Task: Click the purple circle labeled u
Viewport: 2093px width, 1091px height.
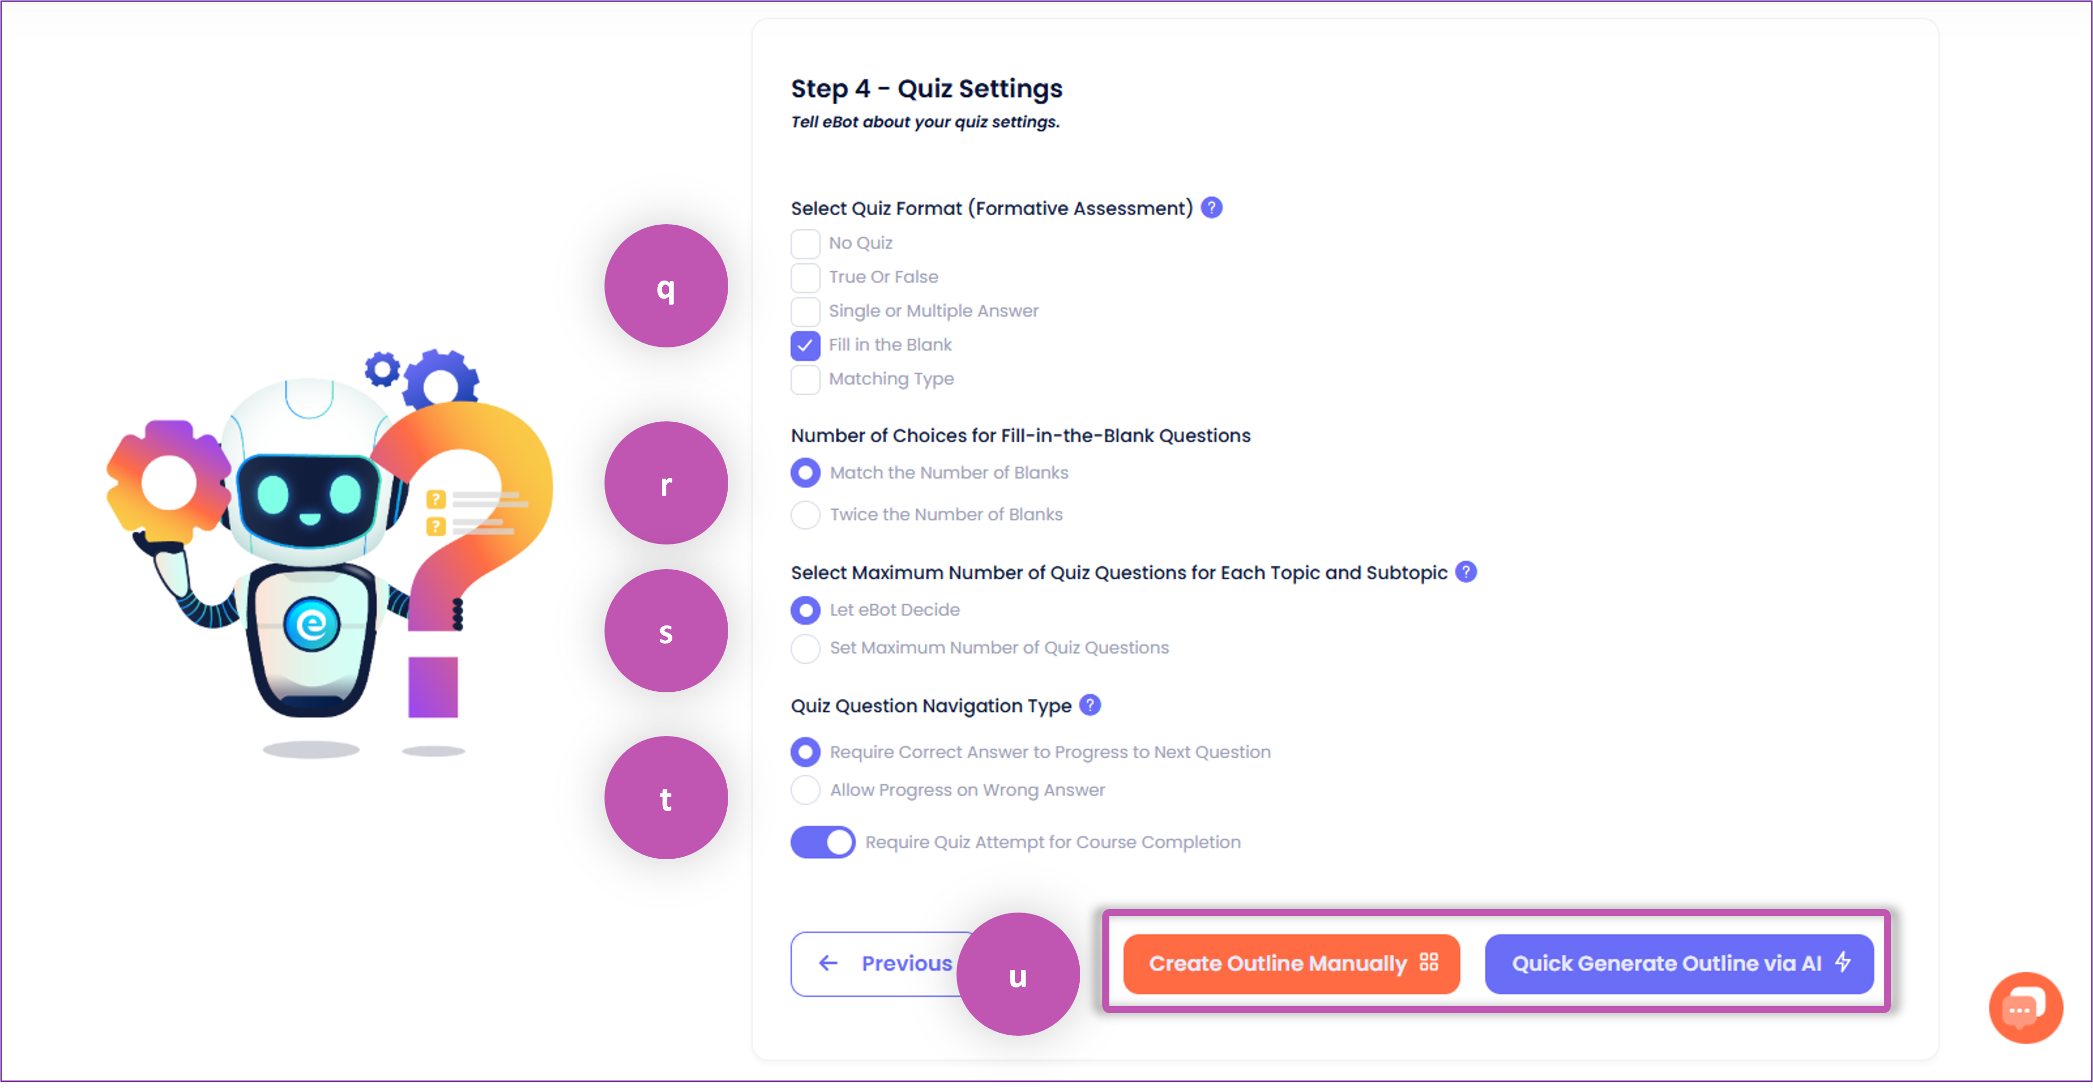Action: [1018, 974]
